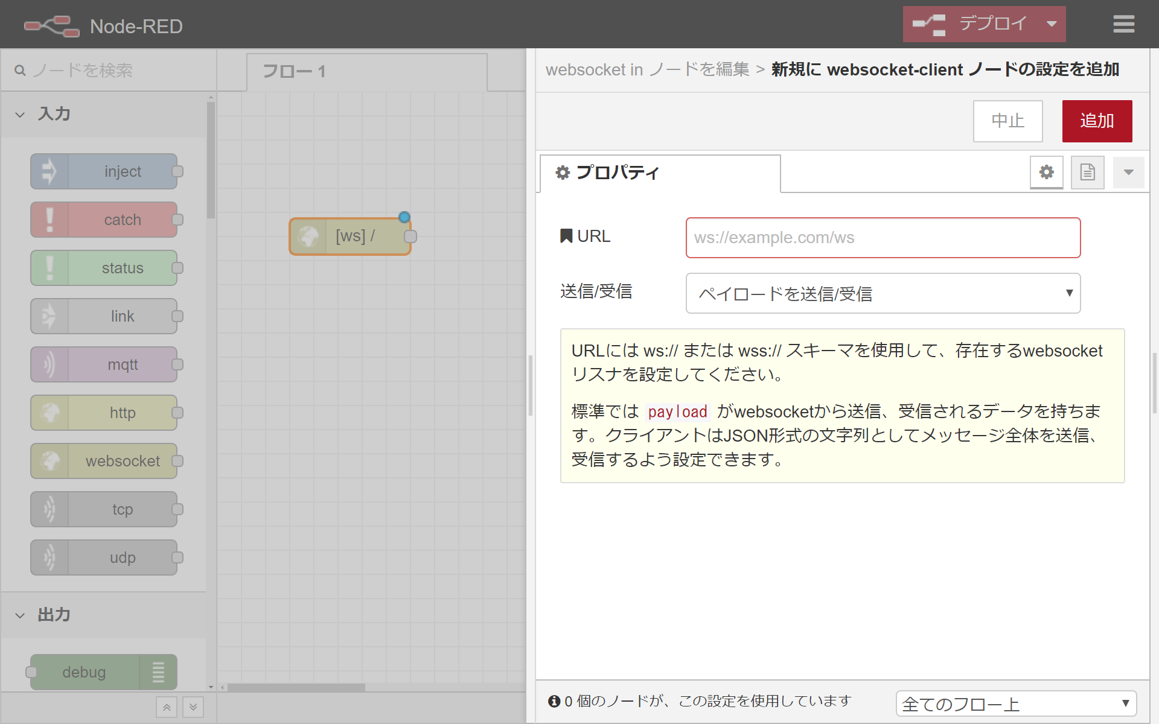
Task: Click the URL input field
Action: click(x=883, y=238)
